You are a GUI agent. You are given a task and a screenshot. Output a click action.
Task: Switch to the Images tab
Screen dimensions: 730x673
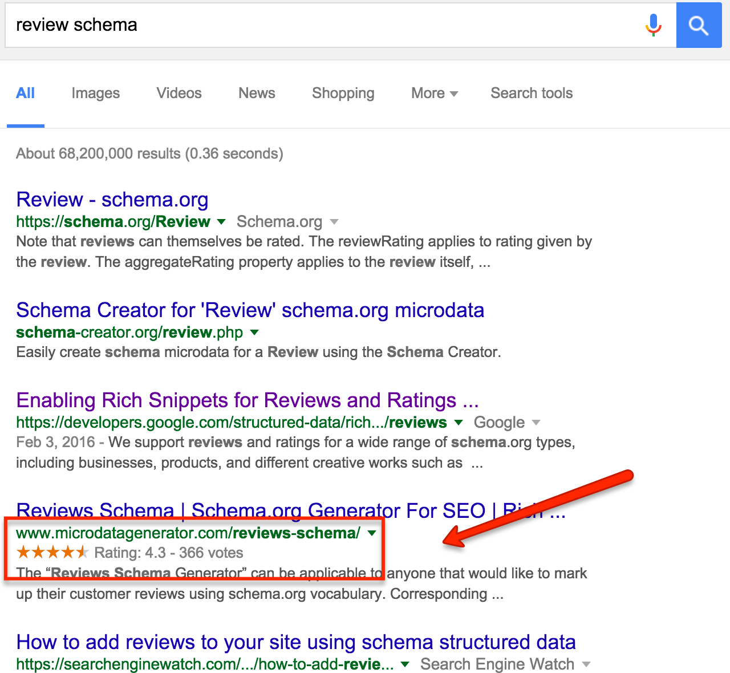tap(96, 93)
